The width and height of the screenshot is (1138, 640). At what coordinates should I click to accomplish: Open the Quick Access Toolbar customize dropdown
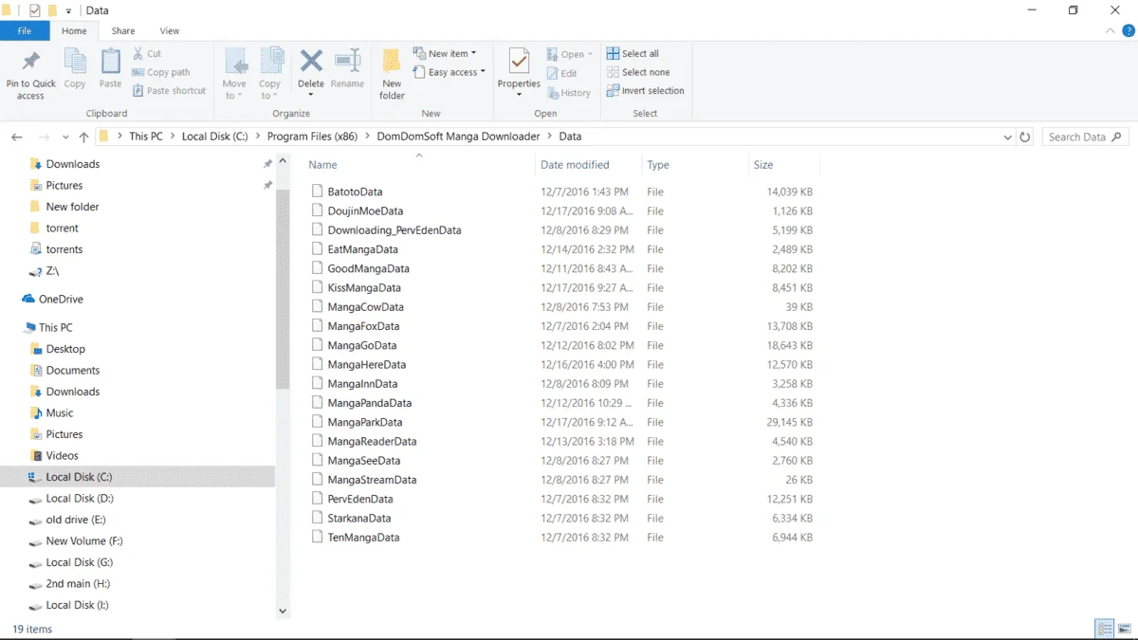(x=68, y=11)
